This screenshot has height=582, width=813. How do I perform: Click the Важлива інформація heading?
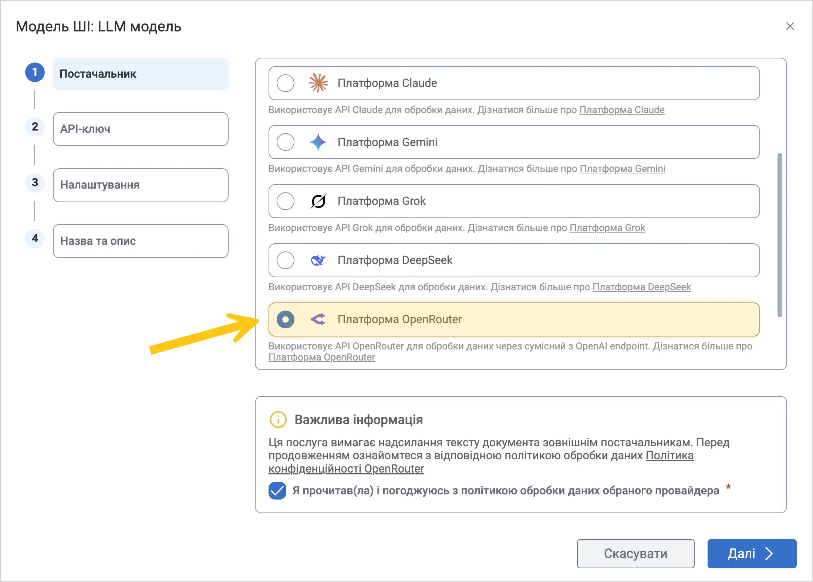(359, 420)
